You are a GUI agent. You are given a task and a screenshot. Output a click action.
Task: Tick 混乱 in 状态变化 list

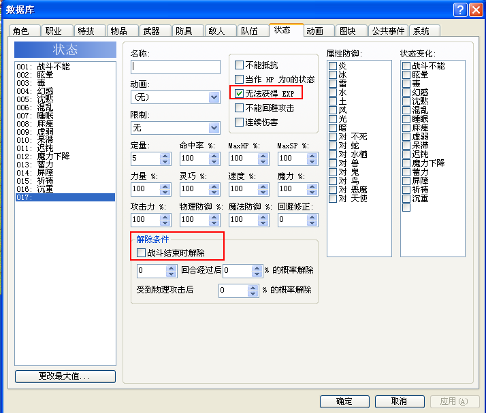pyautogui.click(x=406, y=110)
